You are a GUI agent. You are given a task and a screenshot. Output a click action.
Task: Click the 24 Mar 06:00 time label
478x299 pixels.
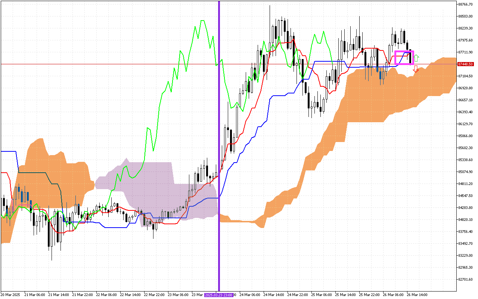click(x=250, y=295)
